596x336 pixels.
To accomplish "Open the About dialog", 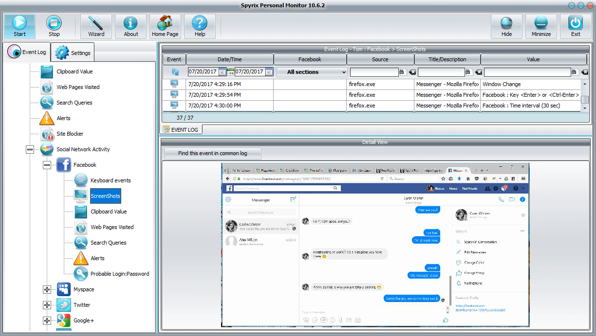I will pos(131,26).
